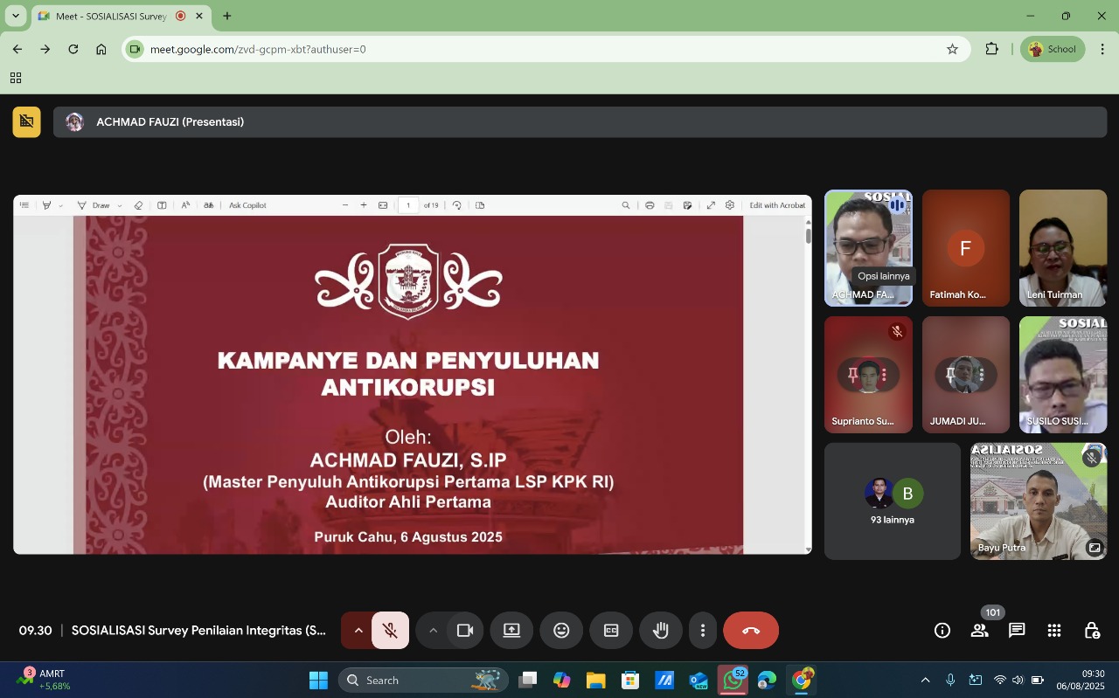
Task: Open host controls lock icon
Action: [1092, 631]
